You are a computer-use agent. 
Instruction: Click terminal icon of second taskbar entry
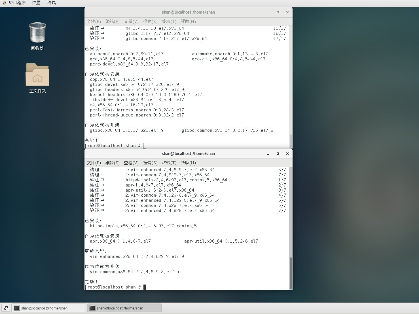[x=92, y=308]
